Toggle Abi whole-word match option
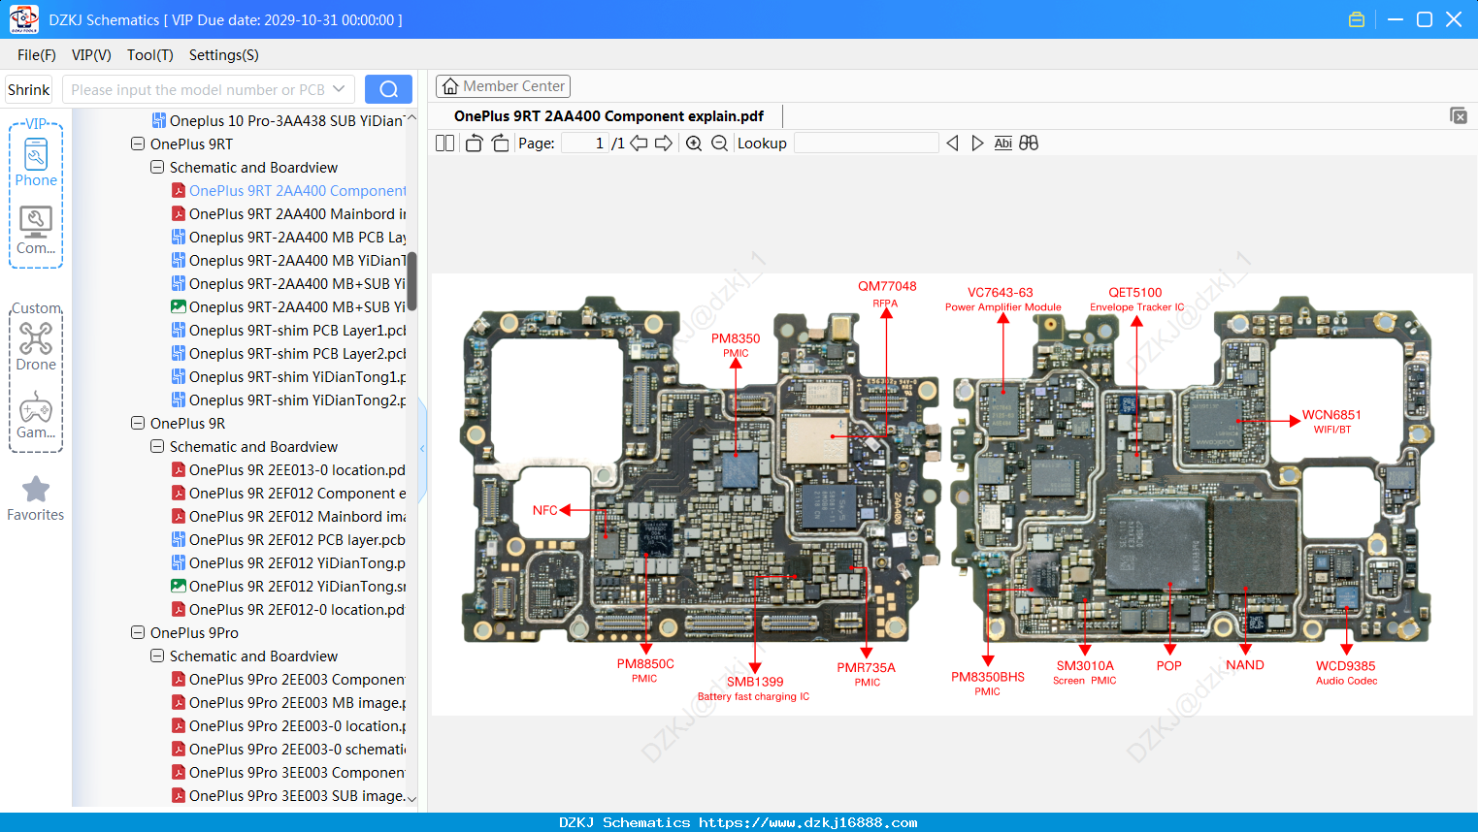 coord(1002,144)
